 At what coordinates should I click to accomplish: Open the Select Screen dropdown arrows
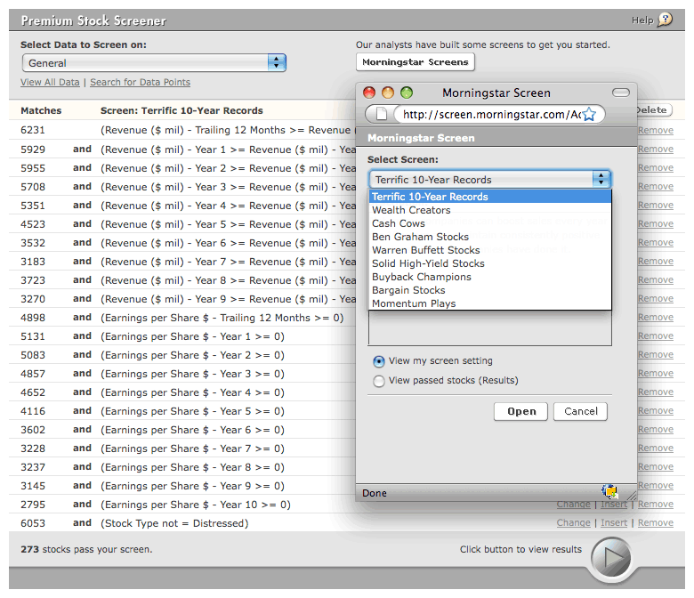(601, 179)
